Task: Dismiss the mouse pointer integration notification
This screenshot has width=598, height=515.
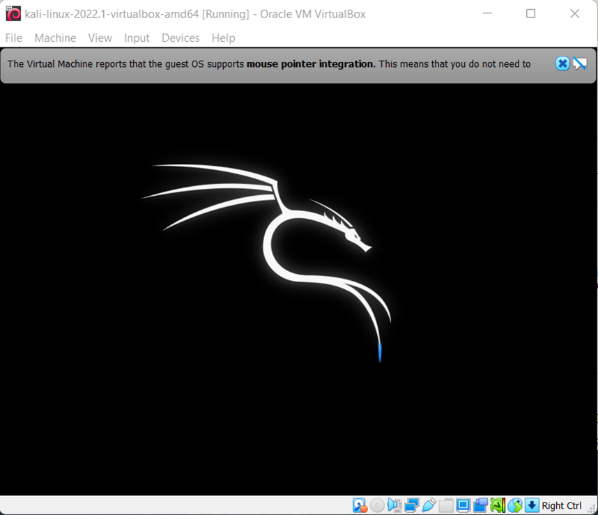Action: pyautogui.click(x=562, y=63)
